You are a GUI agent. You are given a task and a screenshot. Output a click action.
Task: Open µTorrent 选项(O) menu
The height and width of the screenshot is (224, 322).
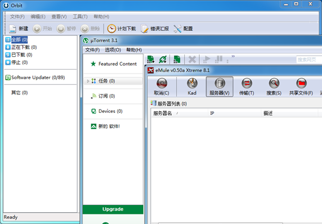tap(113, 50)
